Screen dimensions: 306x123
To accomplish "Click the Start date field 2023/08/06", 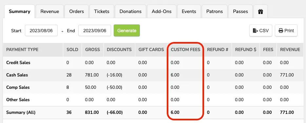I will [41, 30].
